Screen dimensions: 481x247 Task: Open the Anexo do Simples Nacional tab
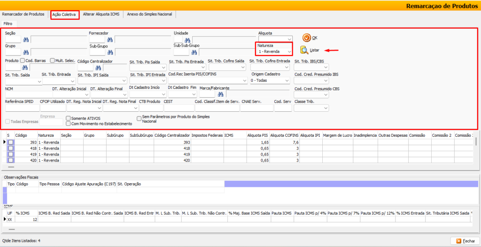(x=150, y=15)
